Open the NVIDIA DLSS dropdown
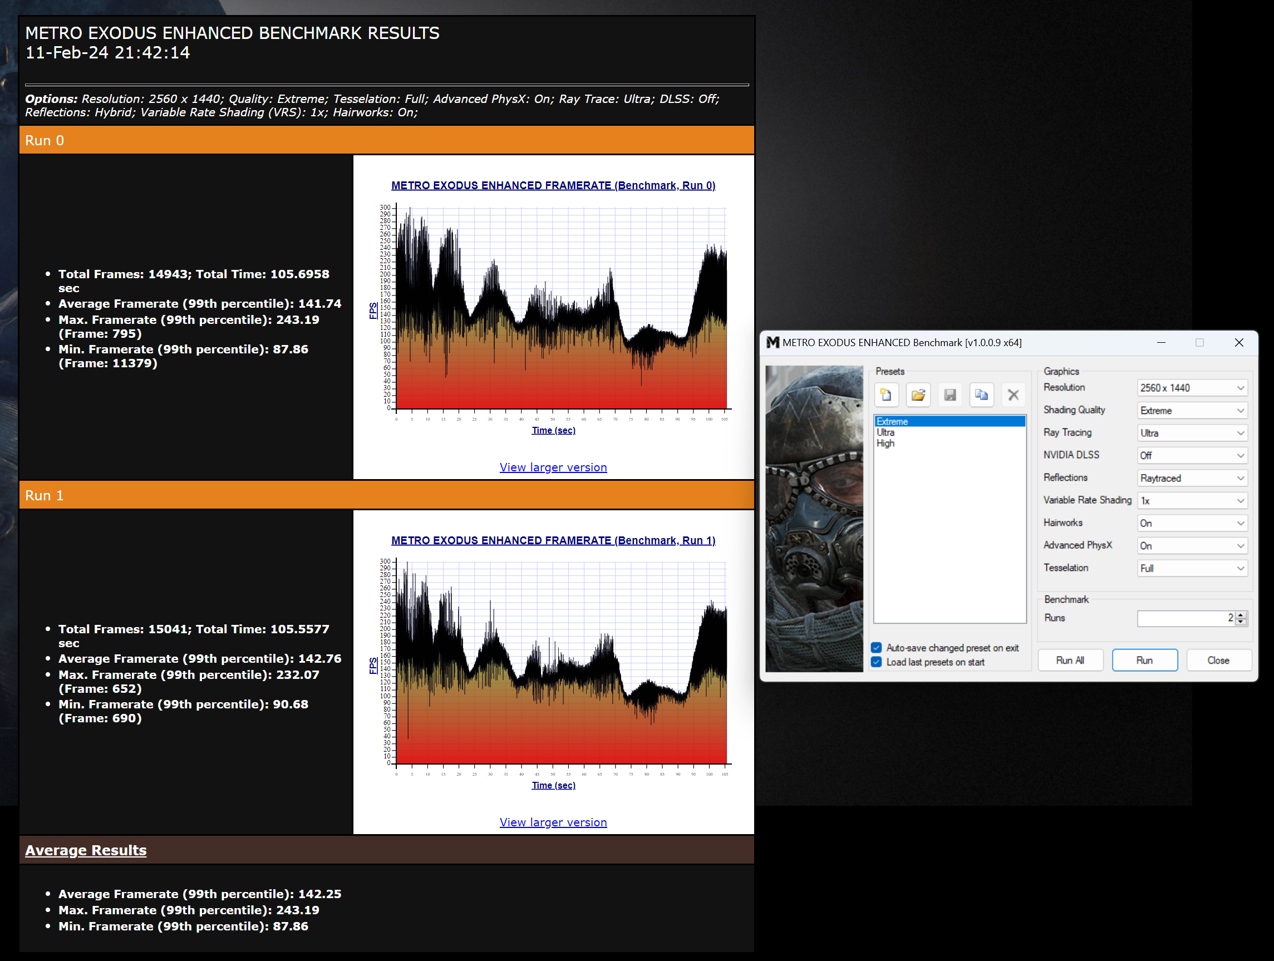Image resolution: width=1274 pixels, height=961 pixels. 1192,455
